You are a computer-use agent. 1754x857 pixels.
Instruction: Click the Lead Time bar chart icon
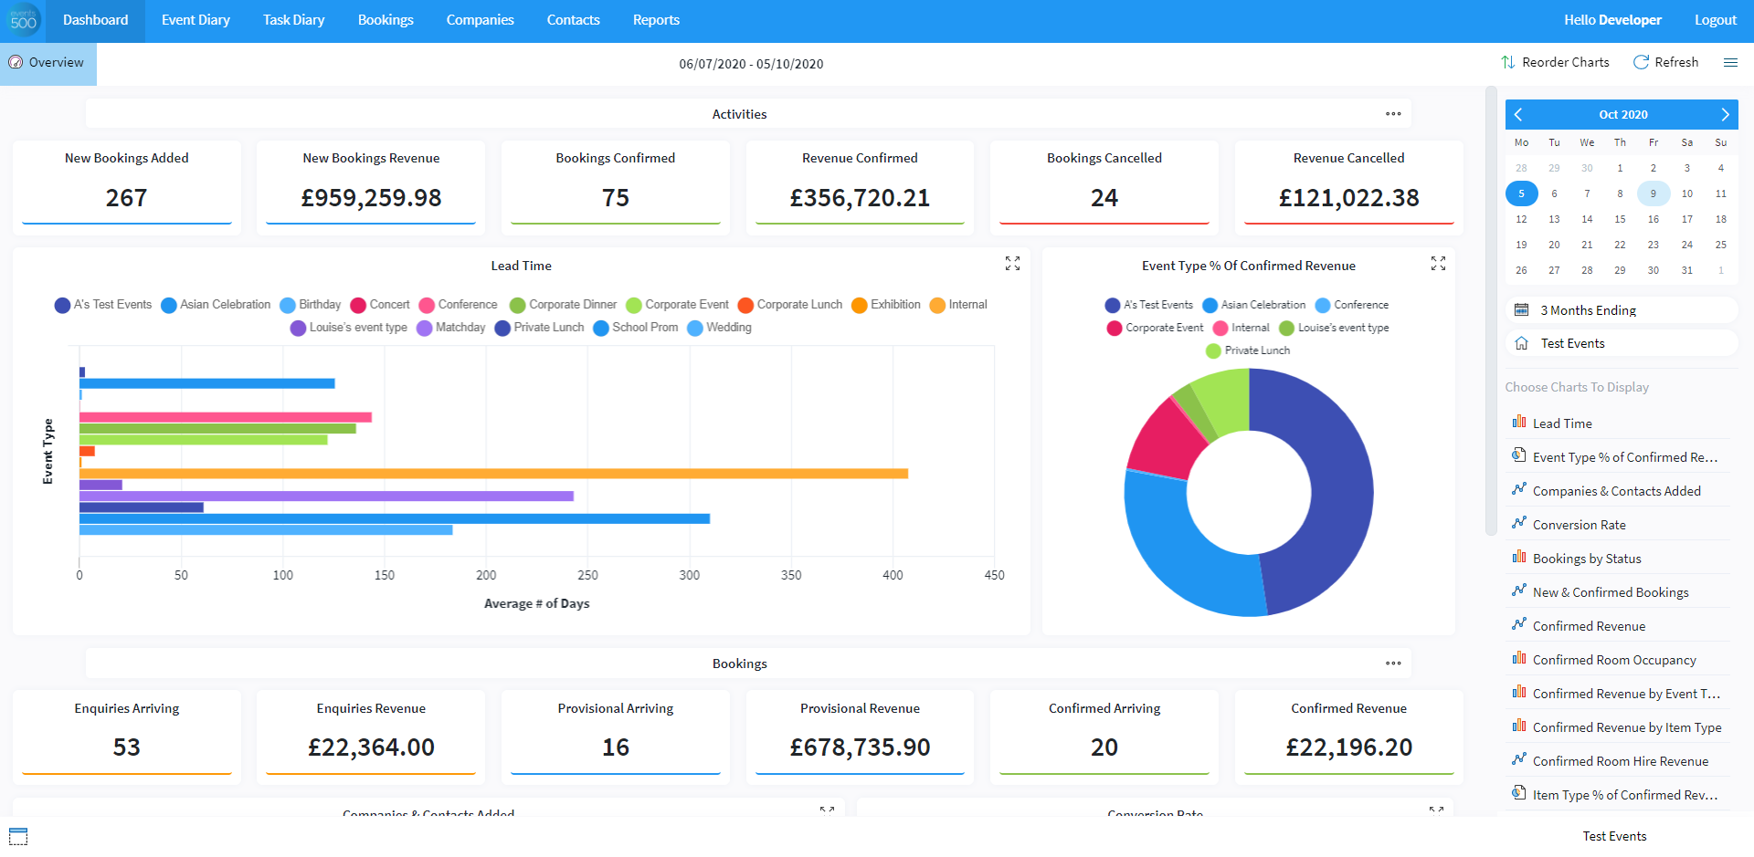point(1519,422)
